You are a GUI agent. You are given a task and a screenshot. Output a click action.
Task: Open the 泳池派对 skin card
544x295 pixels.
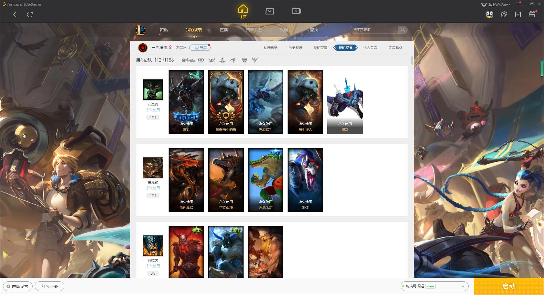pyautogui.click(x=265, y=180)
